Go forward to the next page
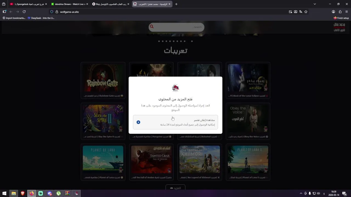Image resolution: width=351 pixels, height=197 pixels. (x=18, y=12)
